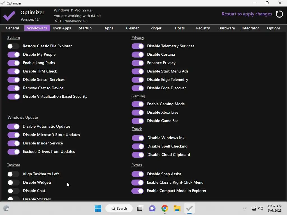Go to the Options tab
This screenshot has width=287, height=215.
pos(274,28)
